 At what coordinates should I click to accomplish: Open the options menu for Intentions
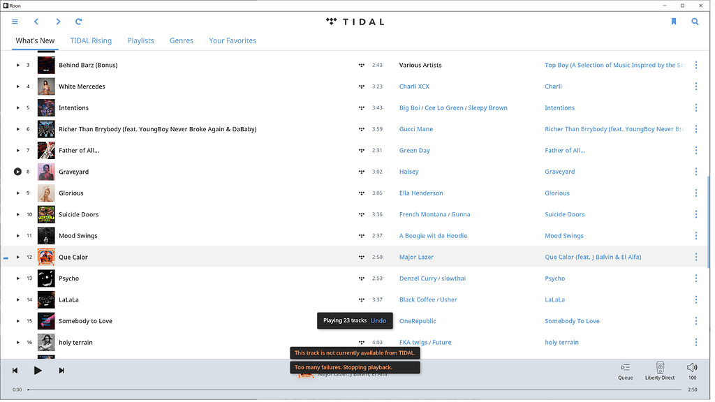[695, 107]
